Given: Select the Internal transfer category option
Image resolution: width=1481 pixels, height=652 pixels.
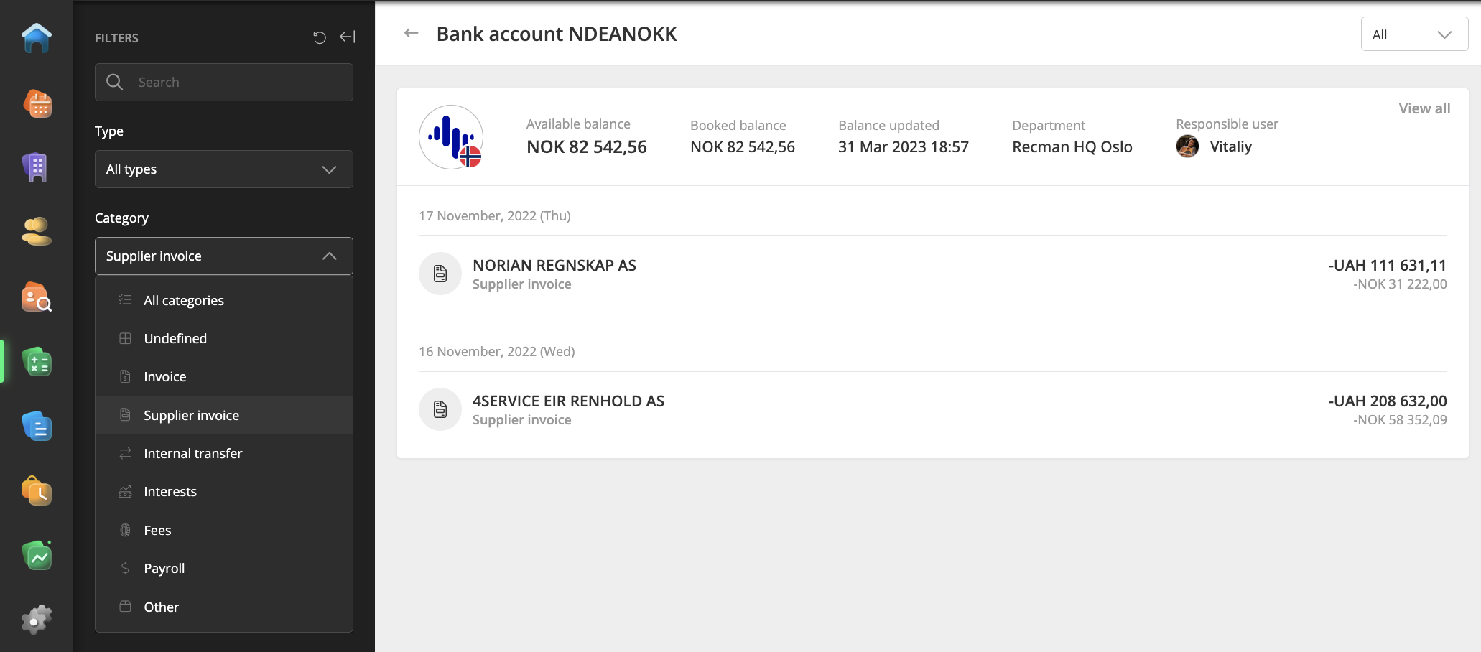Looking at the screenshot, I should point(192,454).
